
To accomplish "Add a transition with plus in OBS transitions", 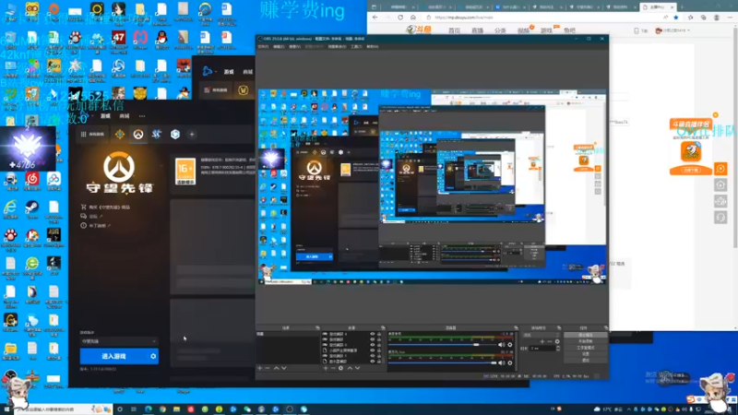I will [x=542, y=341].
